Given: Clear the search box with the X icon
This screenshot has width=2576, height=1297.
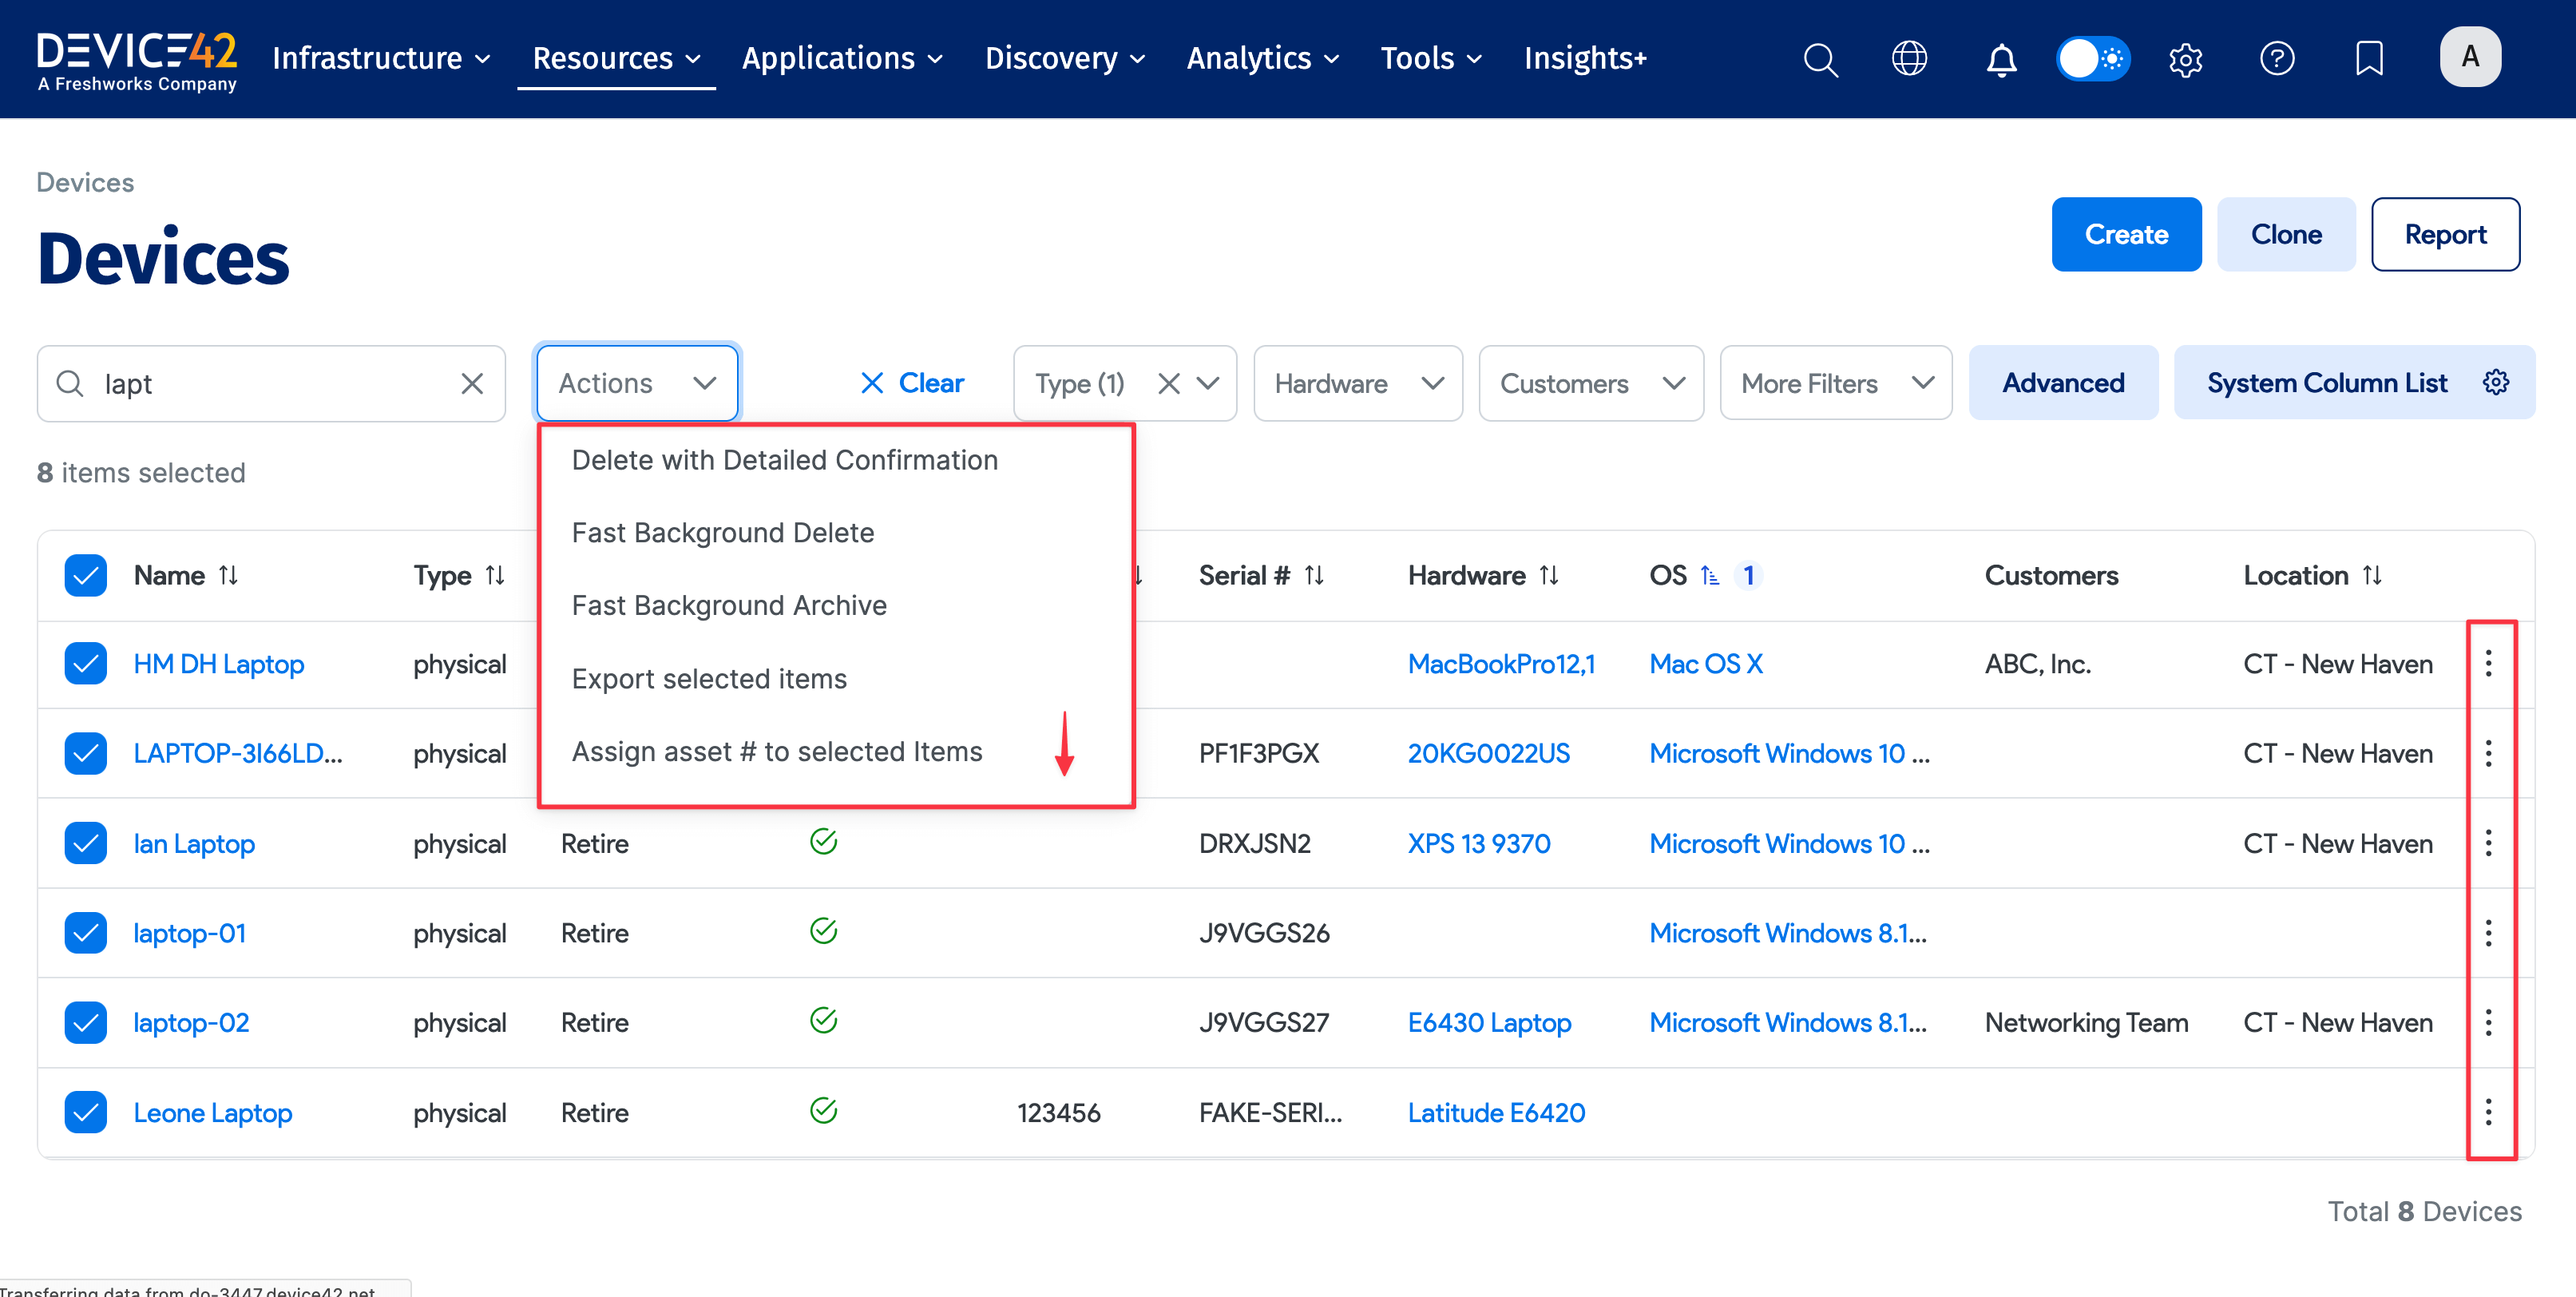Looking at the screenshot, I should tap(472, 383).
